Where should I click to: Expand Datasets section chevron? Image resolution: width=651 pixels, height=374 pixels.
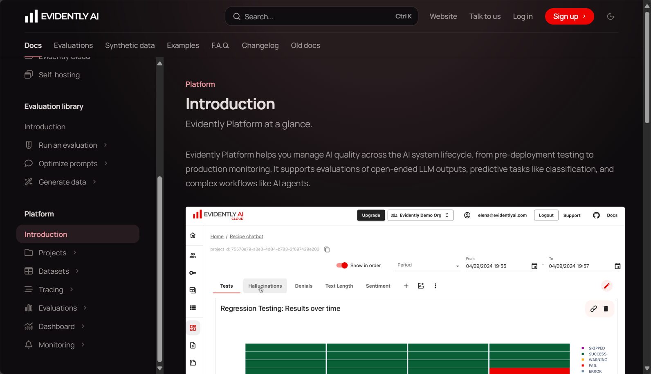click(x=77, y=271)
